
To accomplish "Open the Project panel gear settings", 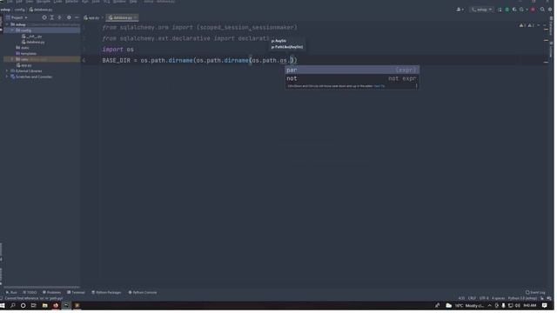I will click(x=69, y=17).
